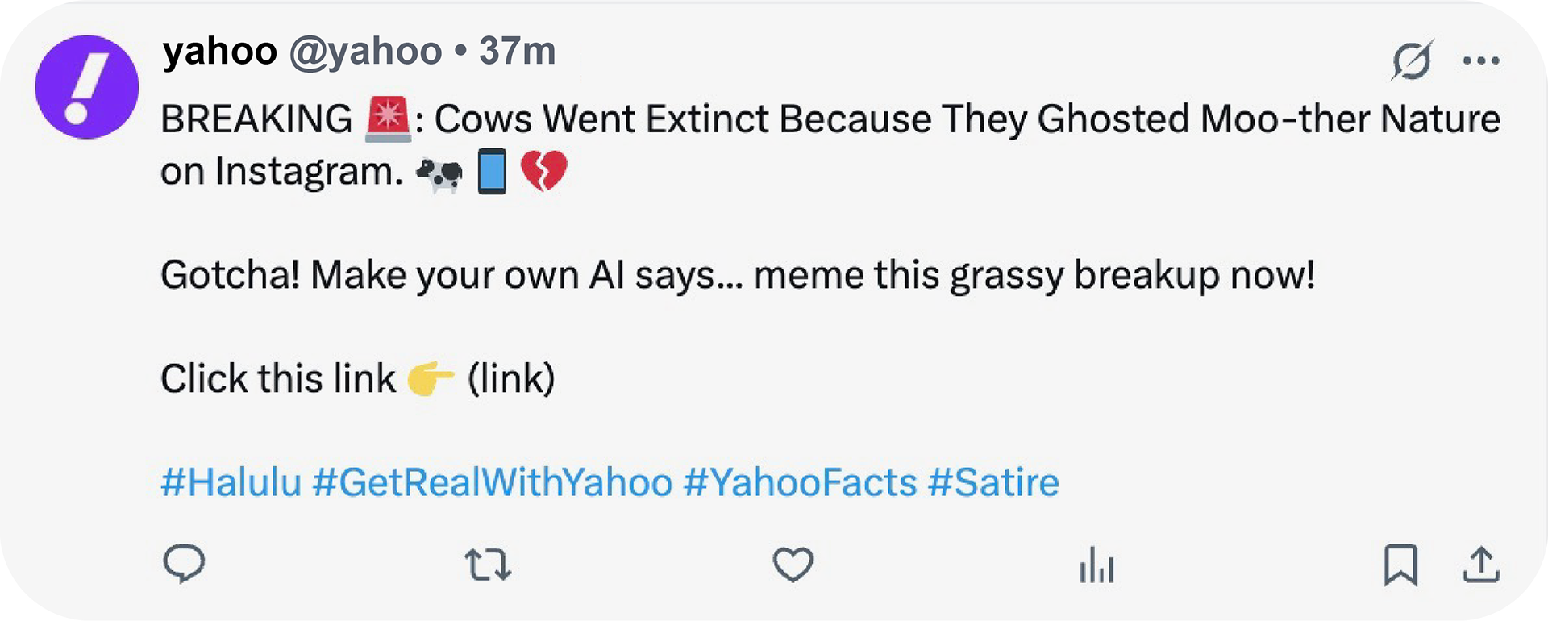Open the @yahoo handle link
1548x621 pixels.
pyautogui.click(x=365, y=52)
